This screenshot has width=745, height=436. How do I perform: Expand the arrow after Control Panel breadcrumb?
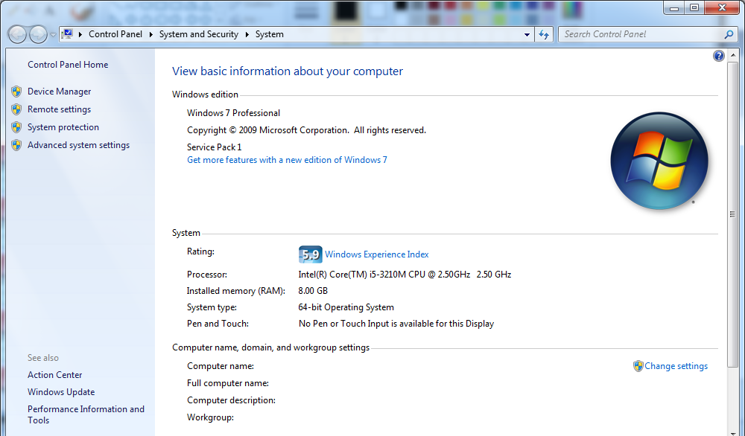coord(151,34)
